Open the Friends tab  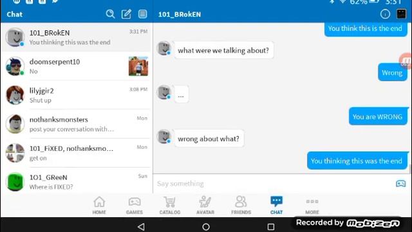click(x=241, y=206)
